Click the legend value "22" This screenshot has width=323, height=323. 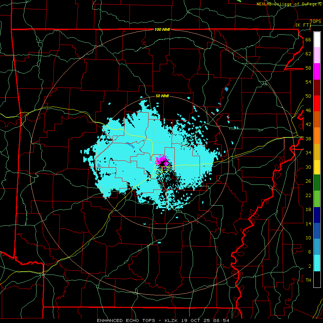[308, 195]
